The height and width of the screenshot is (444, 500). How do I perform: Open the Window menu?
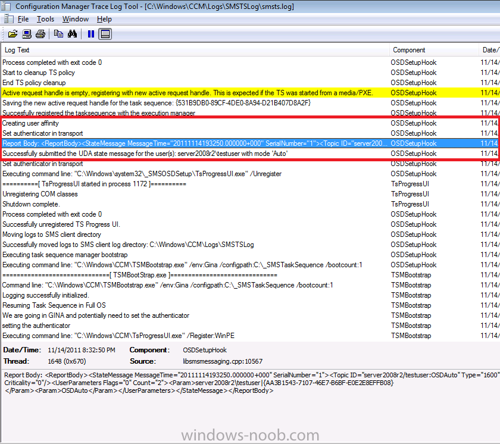coord(75,19)
